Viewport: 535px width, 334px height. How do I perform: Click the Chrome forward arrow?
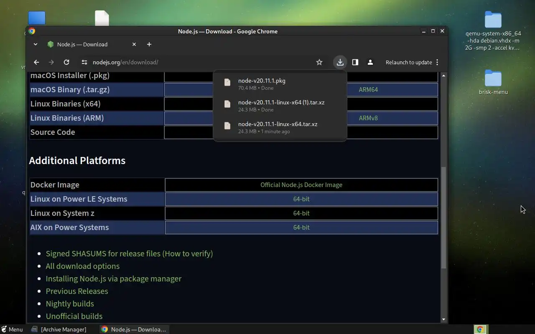point(51,62)
